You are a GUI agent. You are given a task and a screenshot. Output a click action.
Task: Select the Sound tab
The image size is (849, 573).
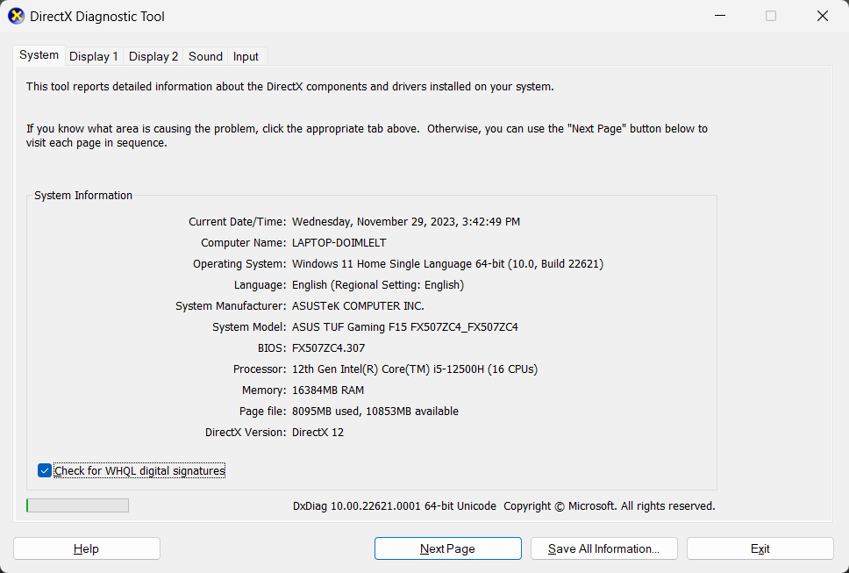tap(205, 56)
